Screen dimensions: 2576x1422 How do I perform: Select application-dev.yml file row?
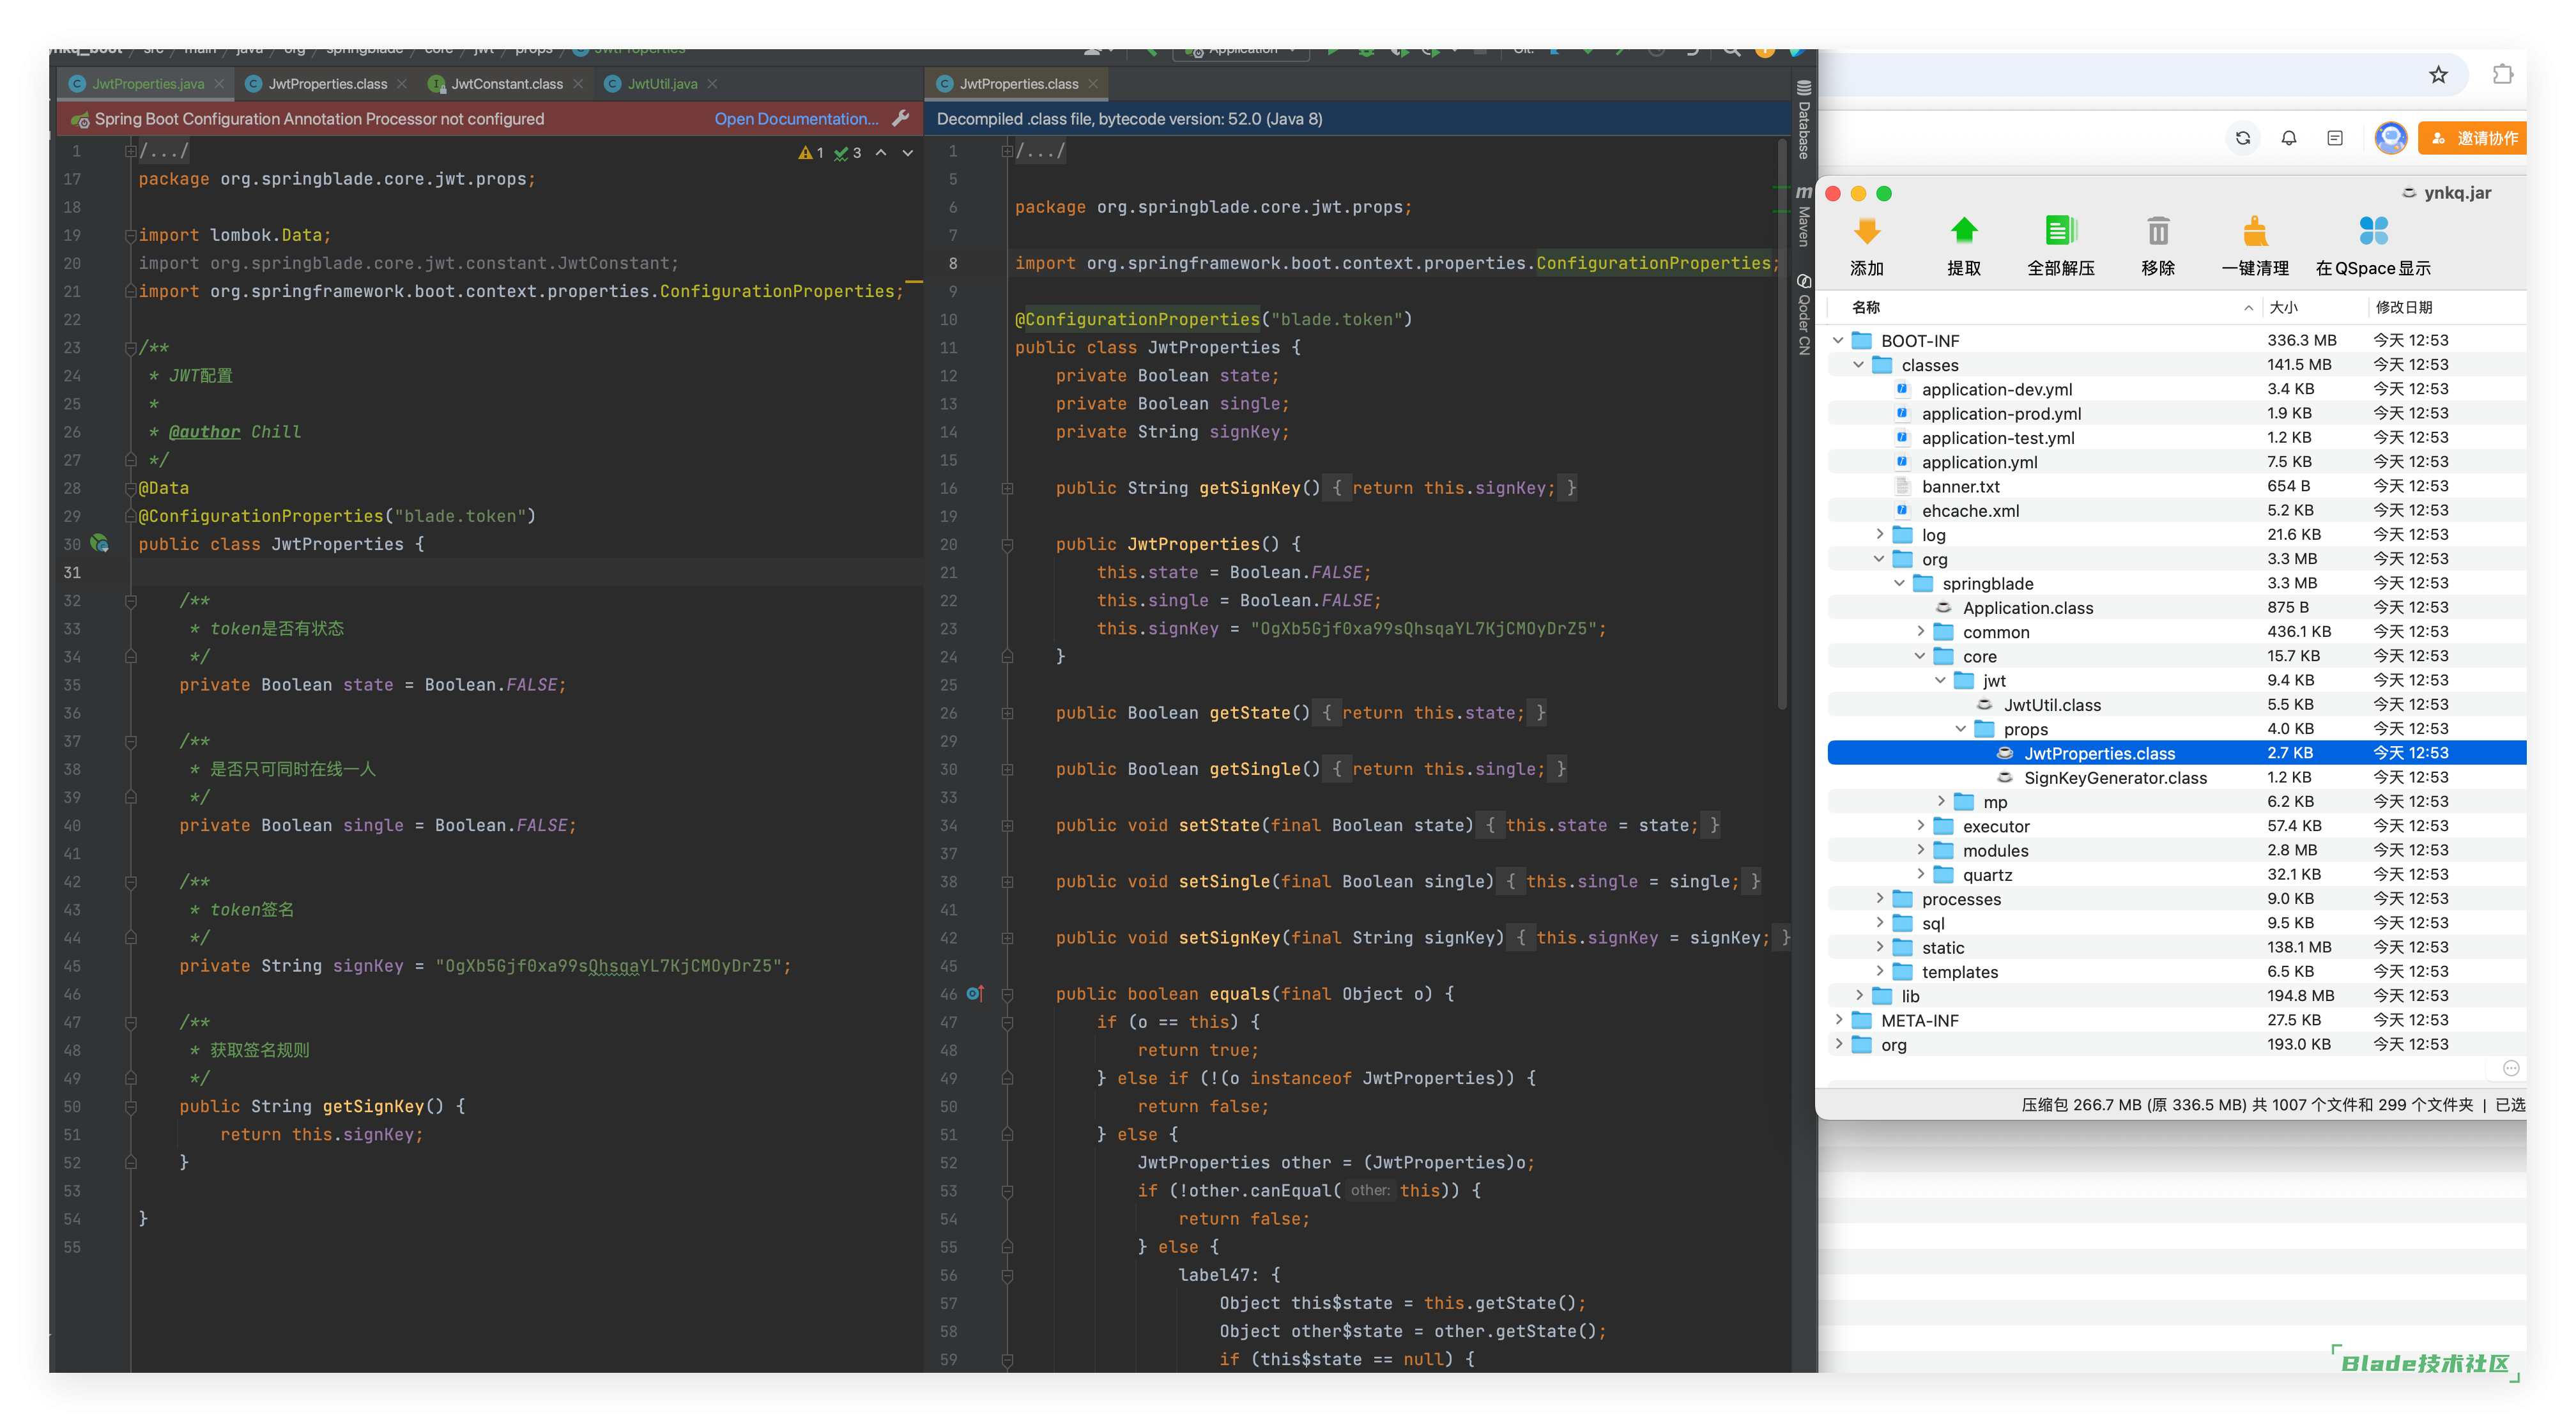2176,389
